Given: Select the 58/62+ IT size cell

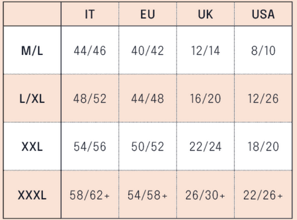Looking at the screenshot, I should (x=89, y=195).
